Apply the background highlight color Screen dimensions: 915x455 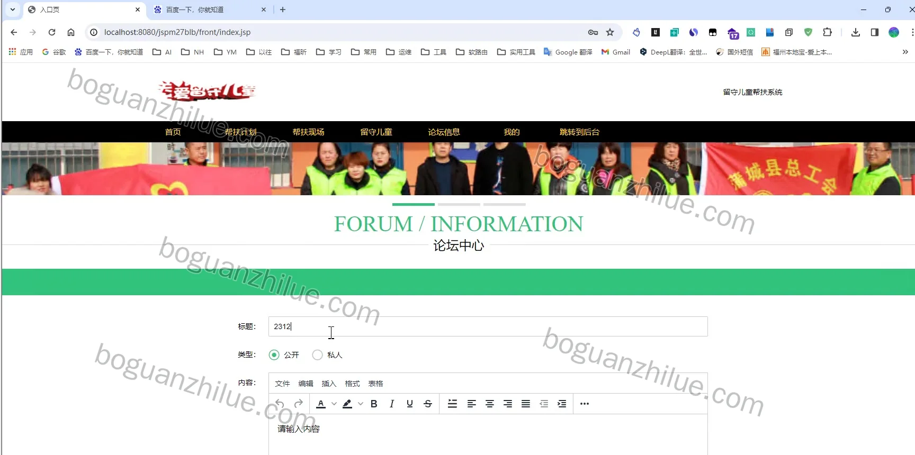pos(347,404)
